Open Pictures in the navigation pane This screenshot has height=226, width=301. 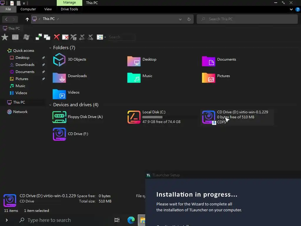click(x=22, y=79)
